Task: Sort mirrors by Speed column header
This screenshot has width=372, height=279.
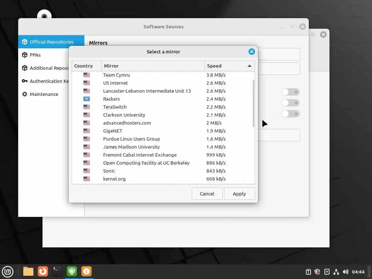Action: click(x=230, y=66)
